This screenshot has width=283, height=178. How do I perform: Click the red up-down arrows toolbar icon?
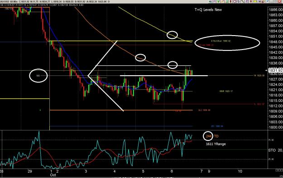point(251,2)
